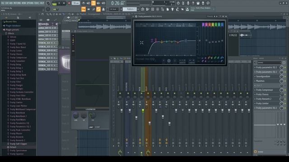Click the Master track volume fader handle
The width and height of the screenshot is (289, 162).
121,111
